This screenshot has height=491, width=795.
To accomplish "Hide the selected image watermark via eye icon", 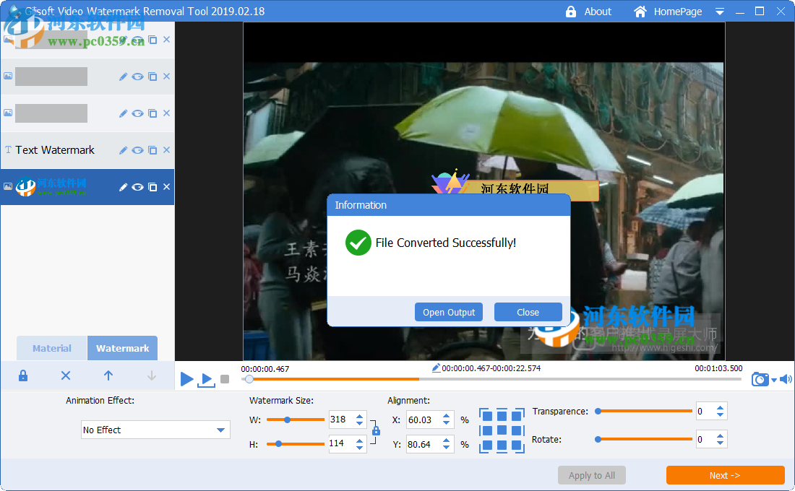I will point(137,186).
